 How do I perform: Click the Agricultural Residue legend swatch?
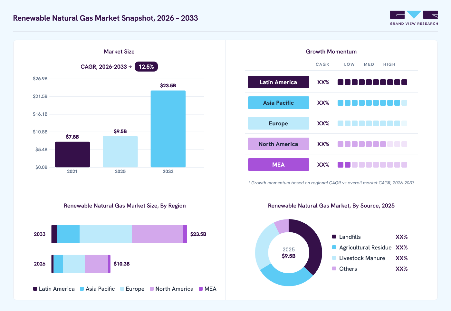[334, 247]
